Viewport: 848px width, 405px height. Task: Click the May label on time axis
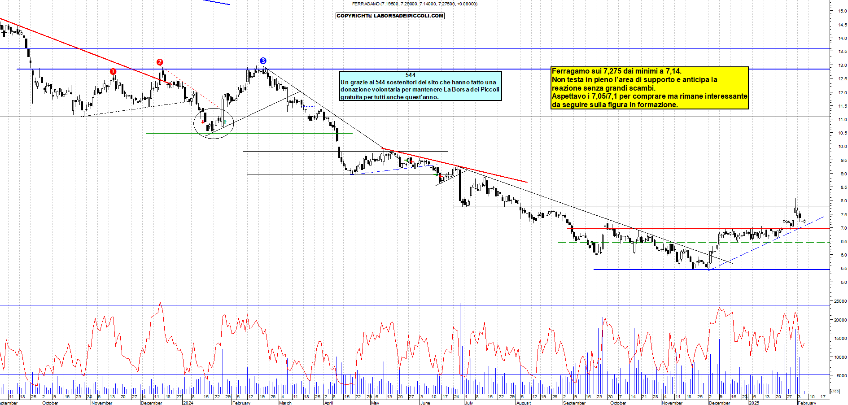pos(375,403)
